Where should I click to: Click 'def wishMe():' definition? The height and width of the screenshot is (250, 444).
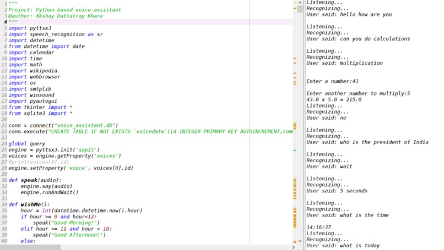point(29,204)
